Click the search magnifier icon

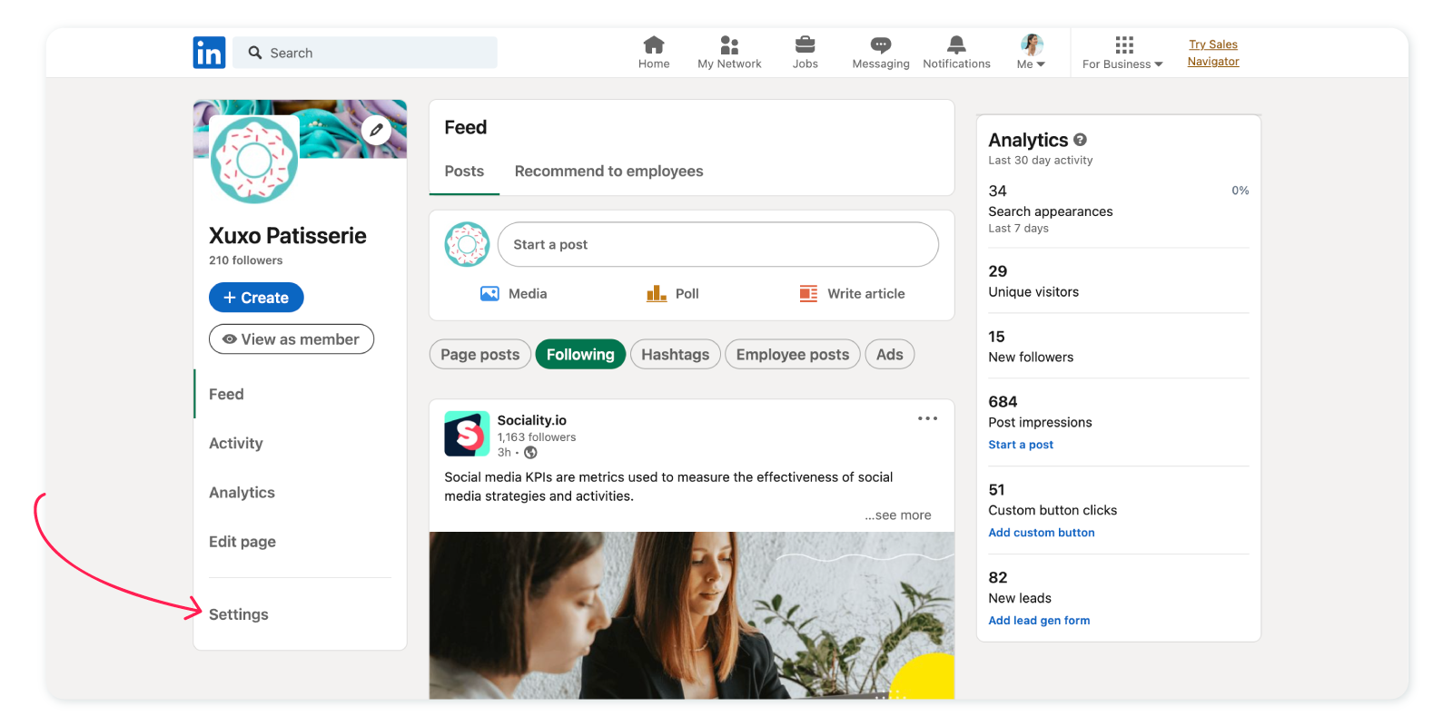[x=255, y=53]
